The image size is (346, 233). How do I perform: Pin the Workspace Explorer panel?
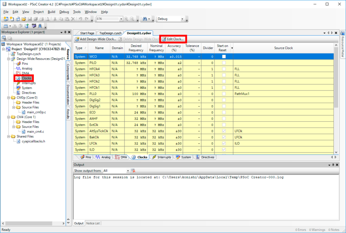pos(65,32)
